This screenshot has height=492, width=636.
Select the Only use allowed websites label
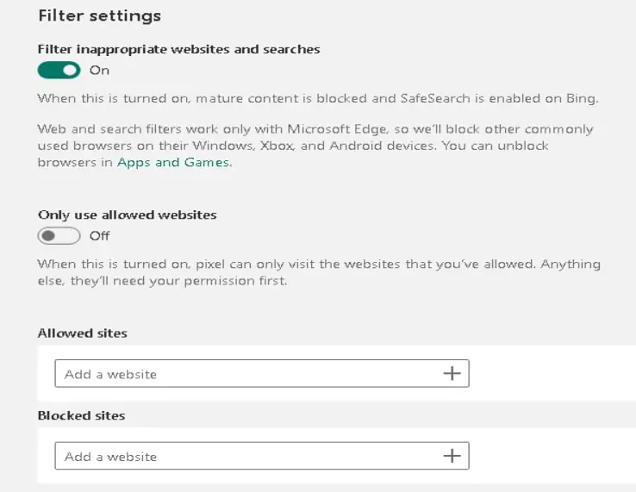128,215
